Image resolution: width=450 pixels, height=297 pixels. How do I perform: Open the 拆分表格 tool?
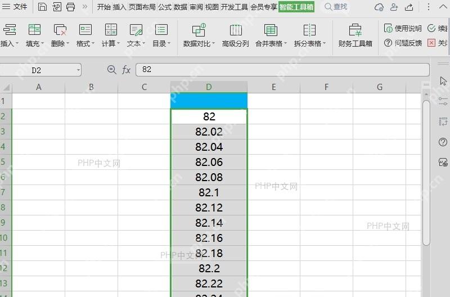click(310, 35)
